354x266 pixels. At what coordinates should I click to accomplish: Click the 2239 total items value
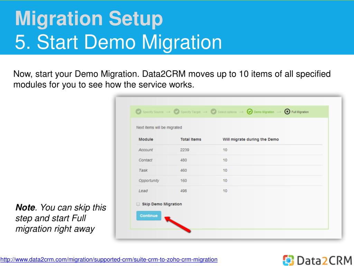tap(185, 150)
